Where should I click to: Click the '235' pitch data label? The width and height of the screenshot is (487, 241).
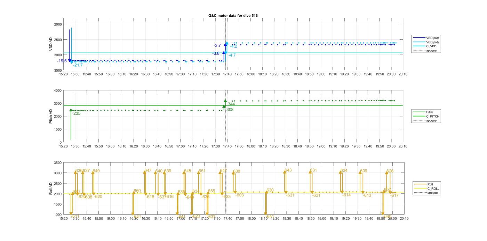coord(77,113)
